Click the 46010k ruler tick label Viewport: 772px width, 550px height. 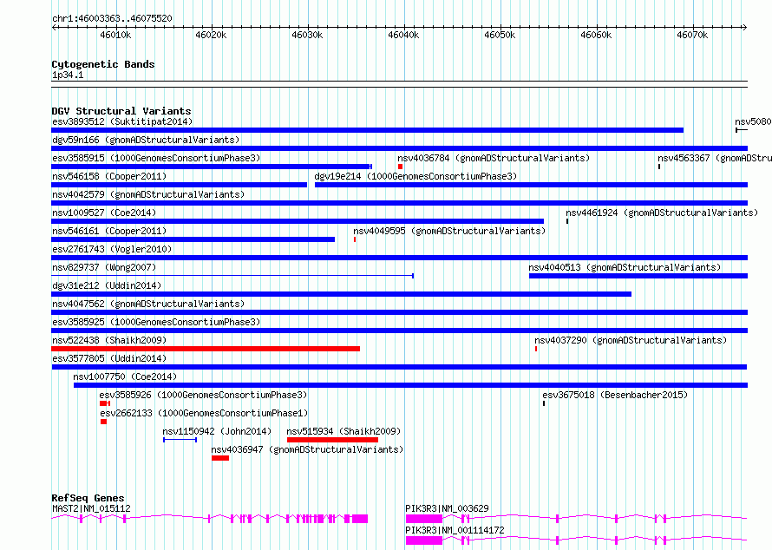pos(115,35)
